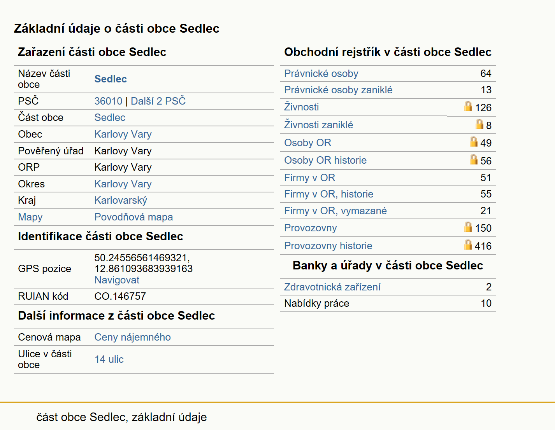View the 14 ulic street list
Image resolution: width=555 pixels, height=430 pixels.
pyautogui.click(x=109, y=359)
